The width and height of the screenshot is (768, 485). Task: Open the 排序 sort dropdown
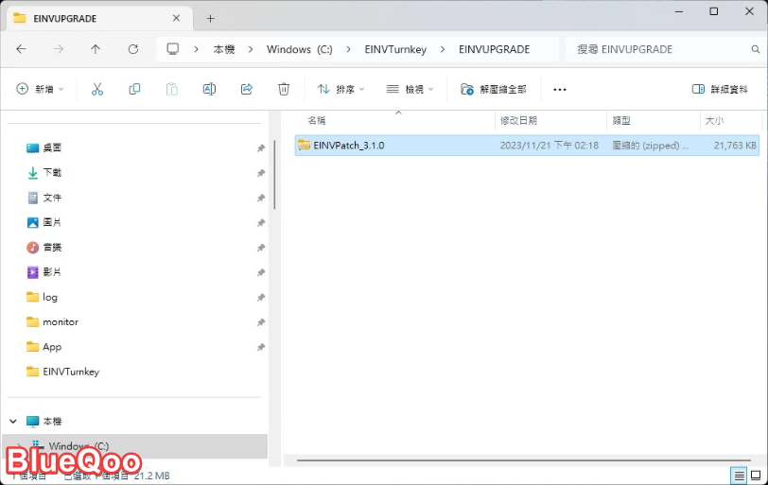pos(340,89)
